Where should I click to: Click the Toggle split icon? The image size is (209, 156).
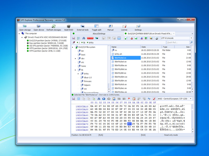pos(96,26)
